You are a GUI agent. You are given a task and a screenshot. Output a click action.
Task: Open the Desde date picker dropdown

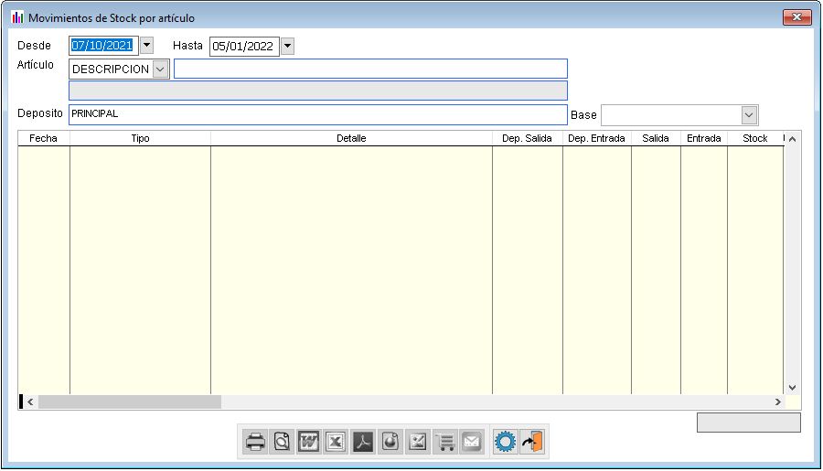pos(146,45)
